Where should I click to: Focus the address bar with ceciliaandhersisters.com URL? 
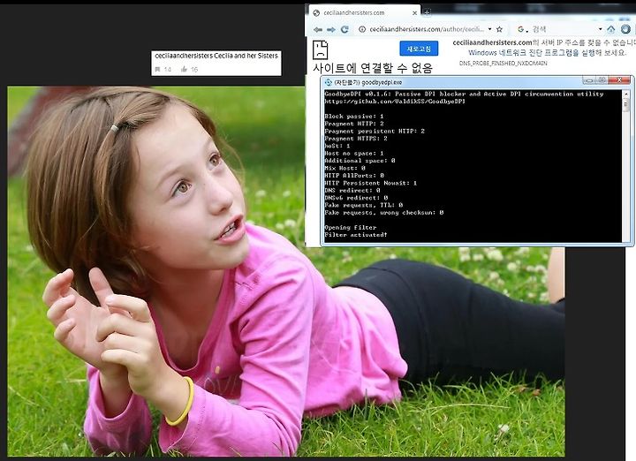click(x=426, y=29)
